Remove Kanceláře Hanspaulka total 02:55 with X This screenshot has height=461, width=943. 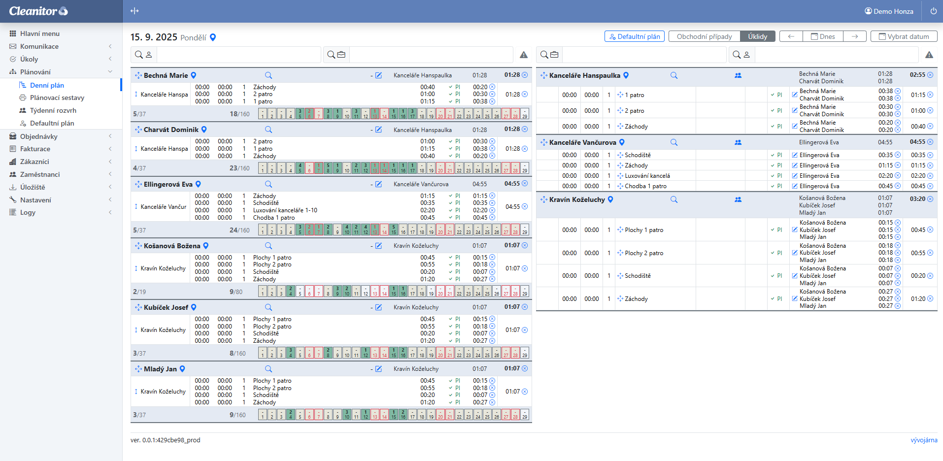pos(930,75)
